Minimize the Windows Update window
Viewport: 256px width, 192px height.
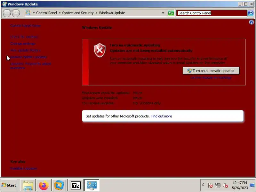click(x=240, y=4)
